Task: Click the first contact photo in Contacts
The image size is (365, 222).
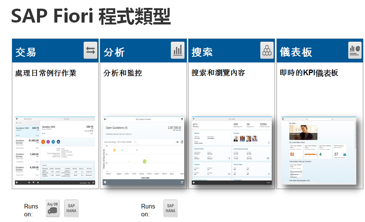Action: pyautogui.click(x=236, y=139)
